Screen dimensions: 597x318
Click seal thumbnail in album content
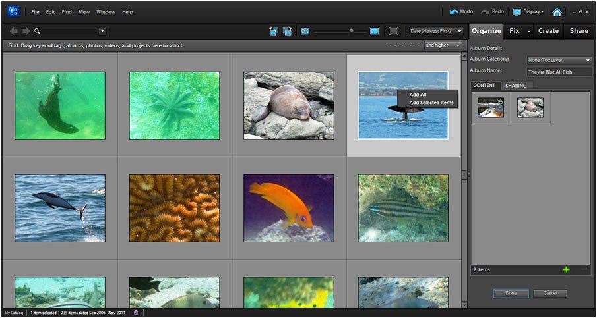530,107
